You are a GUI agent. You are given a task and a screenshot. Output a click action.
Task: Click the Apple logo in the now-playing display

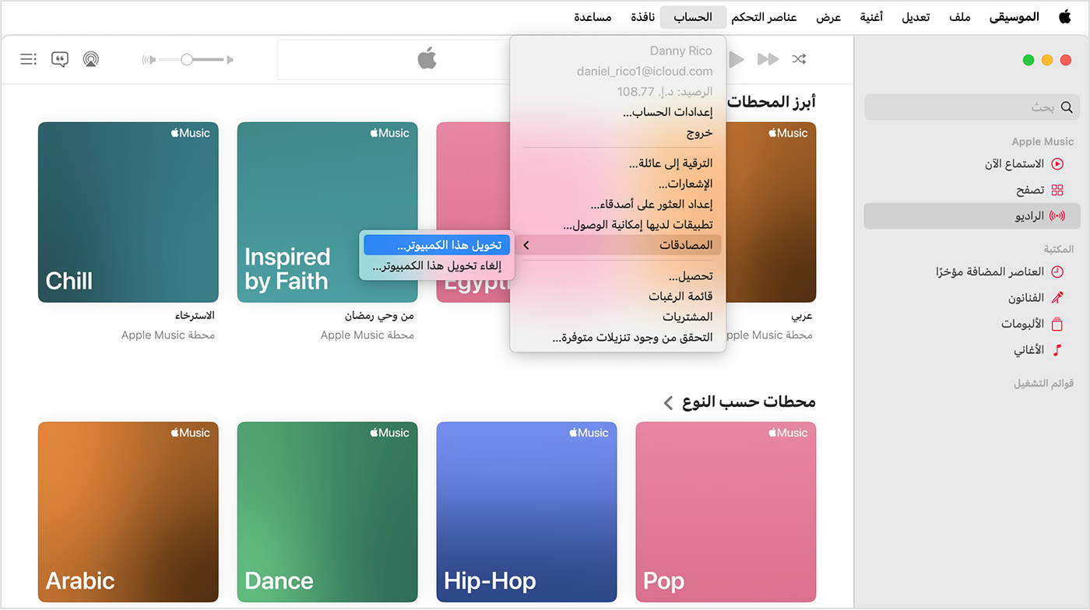pos(427,58)
